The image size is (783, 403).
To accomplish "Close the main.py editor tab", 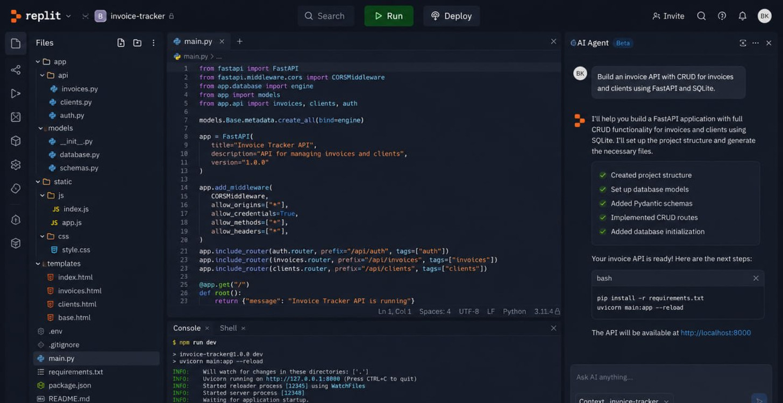I will pyautogui.click(x=222, y=41).
